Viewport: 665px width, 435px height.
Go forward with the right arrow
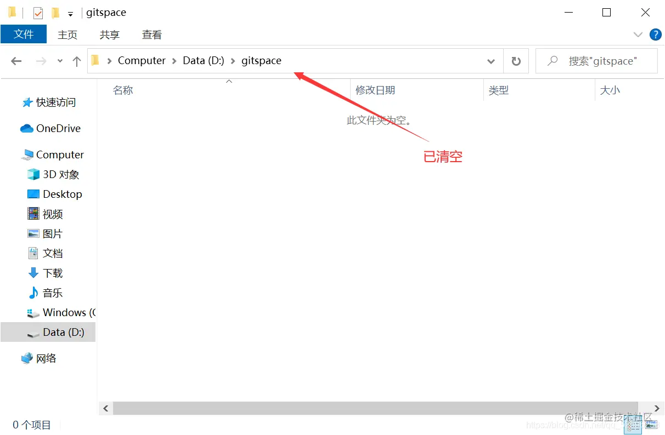point(41,61)
